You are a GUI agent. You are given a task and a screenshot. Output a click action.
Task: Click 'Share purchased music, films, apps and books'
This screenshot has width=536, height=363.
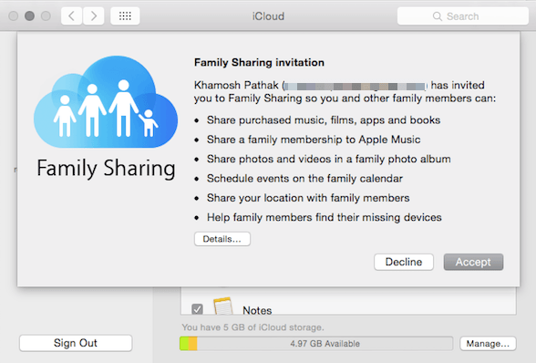click(x=324, y=120)
